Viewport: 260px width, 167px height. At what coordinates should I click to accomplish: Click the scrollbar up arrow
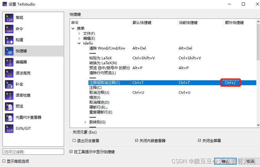click(258, 22)
